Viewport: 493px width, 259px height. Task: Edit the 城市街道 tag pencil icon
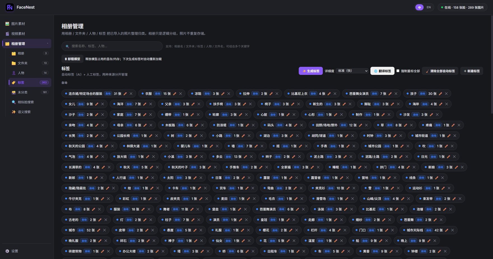[x=449, y=136]
